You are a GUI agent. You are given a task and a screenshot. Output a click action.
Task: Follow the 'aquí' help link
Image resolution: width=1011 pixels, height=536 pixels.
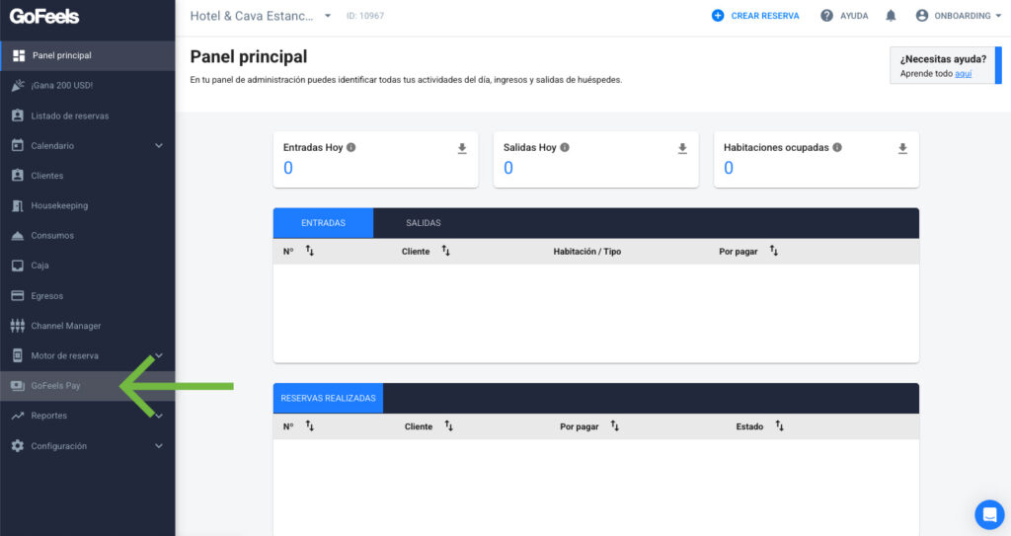click(x=963, y=74)
